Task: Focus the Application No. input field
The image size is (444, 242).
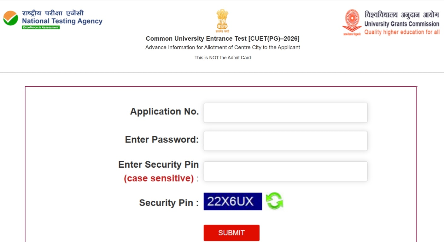Action: tap(285, 112)
